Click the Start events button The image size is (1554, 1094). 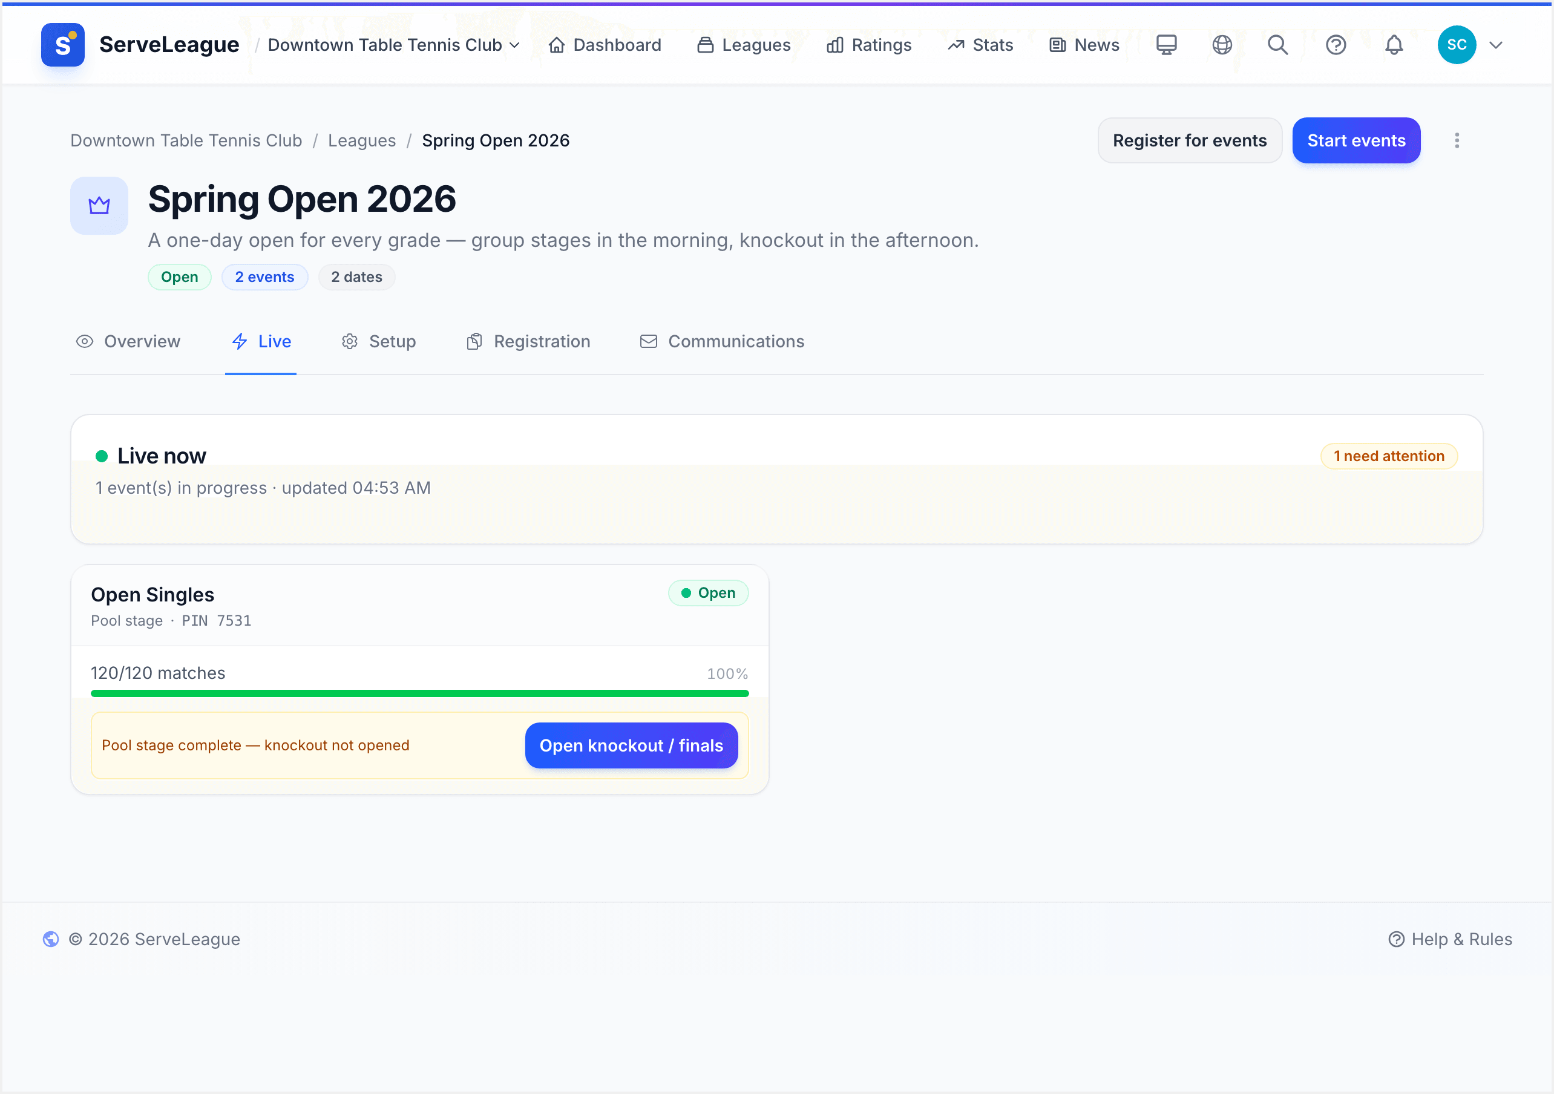pos(1356,140)
